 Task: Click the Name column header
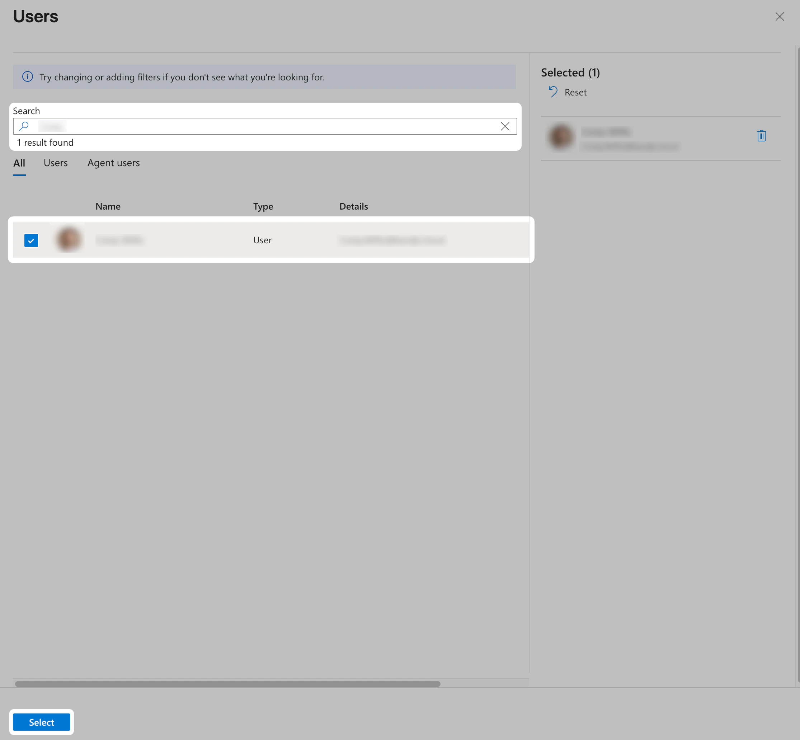tap(108, 206)
